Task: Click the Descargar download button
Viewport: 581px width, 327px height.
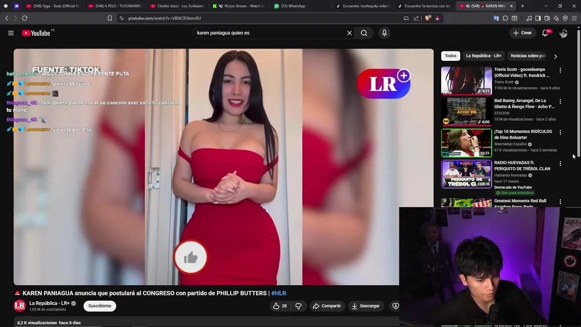Action: [x=365, y=306]
